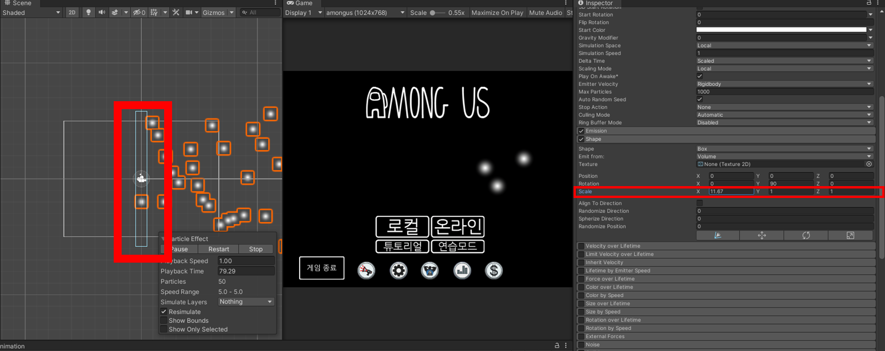
Task: Open Scene panel options menu (three dots)
Action: (275, 3)
